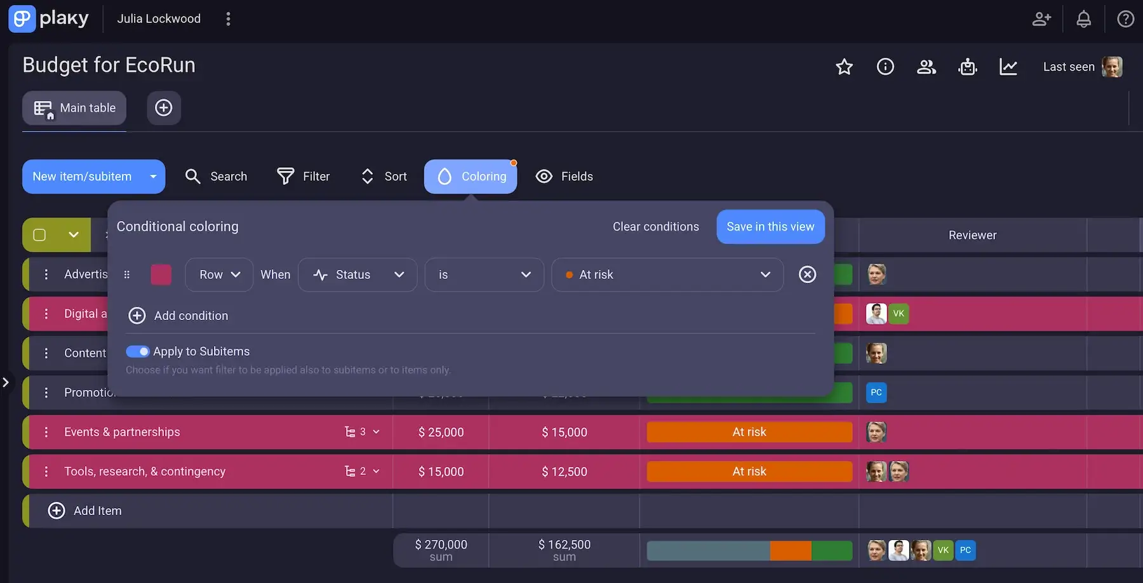Screen dimensions: 1143x583
Task: Click the Plaky logo icon
Action: click(x=22, y=18)
